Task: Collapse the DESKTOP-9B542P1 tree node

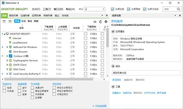Action: point(5,34)
